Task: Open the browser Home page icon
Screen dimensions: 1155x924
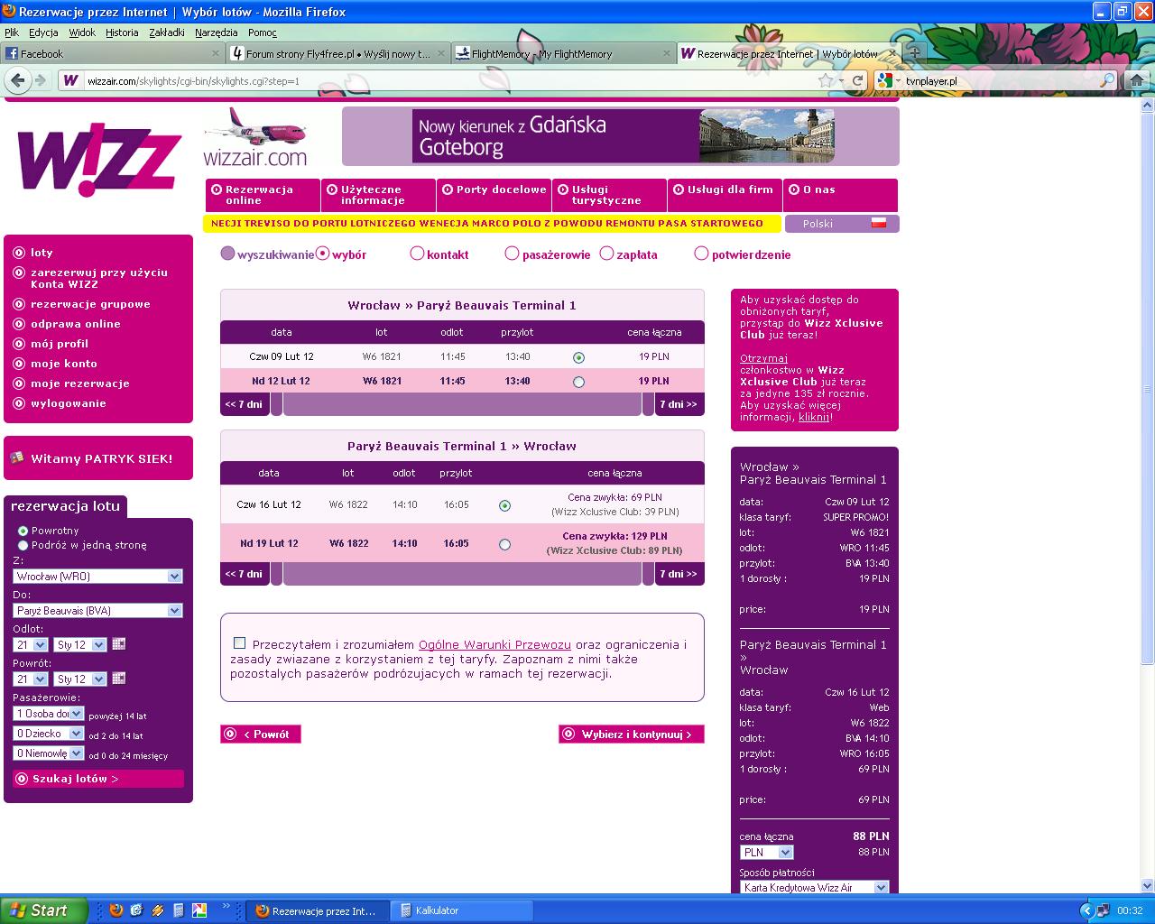Action: [x=1136, y=80]
